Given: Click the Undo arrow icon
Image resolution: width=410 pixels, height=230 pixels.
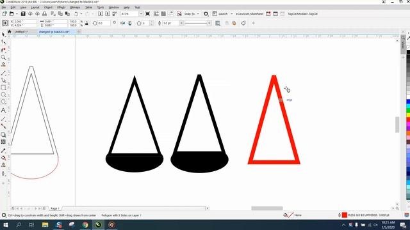Looking at the screenshot, I should [x=76, y=14].
